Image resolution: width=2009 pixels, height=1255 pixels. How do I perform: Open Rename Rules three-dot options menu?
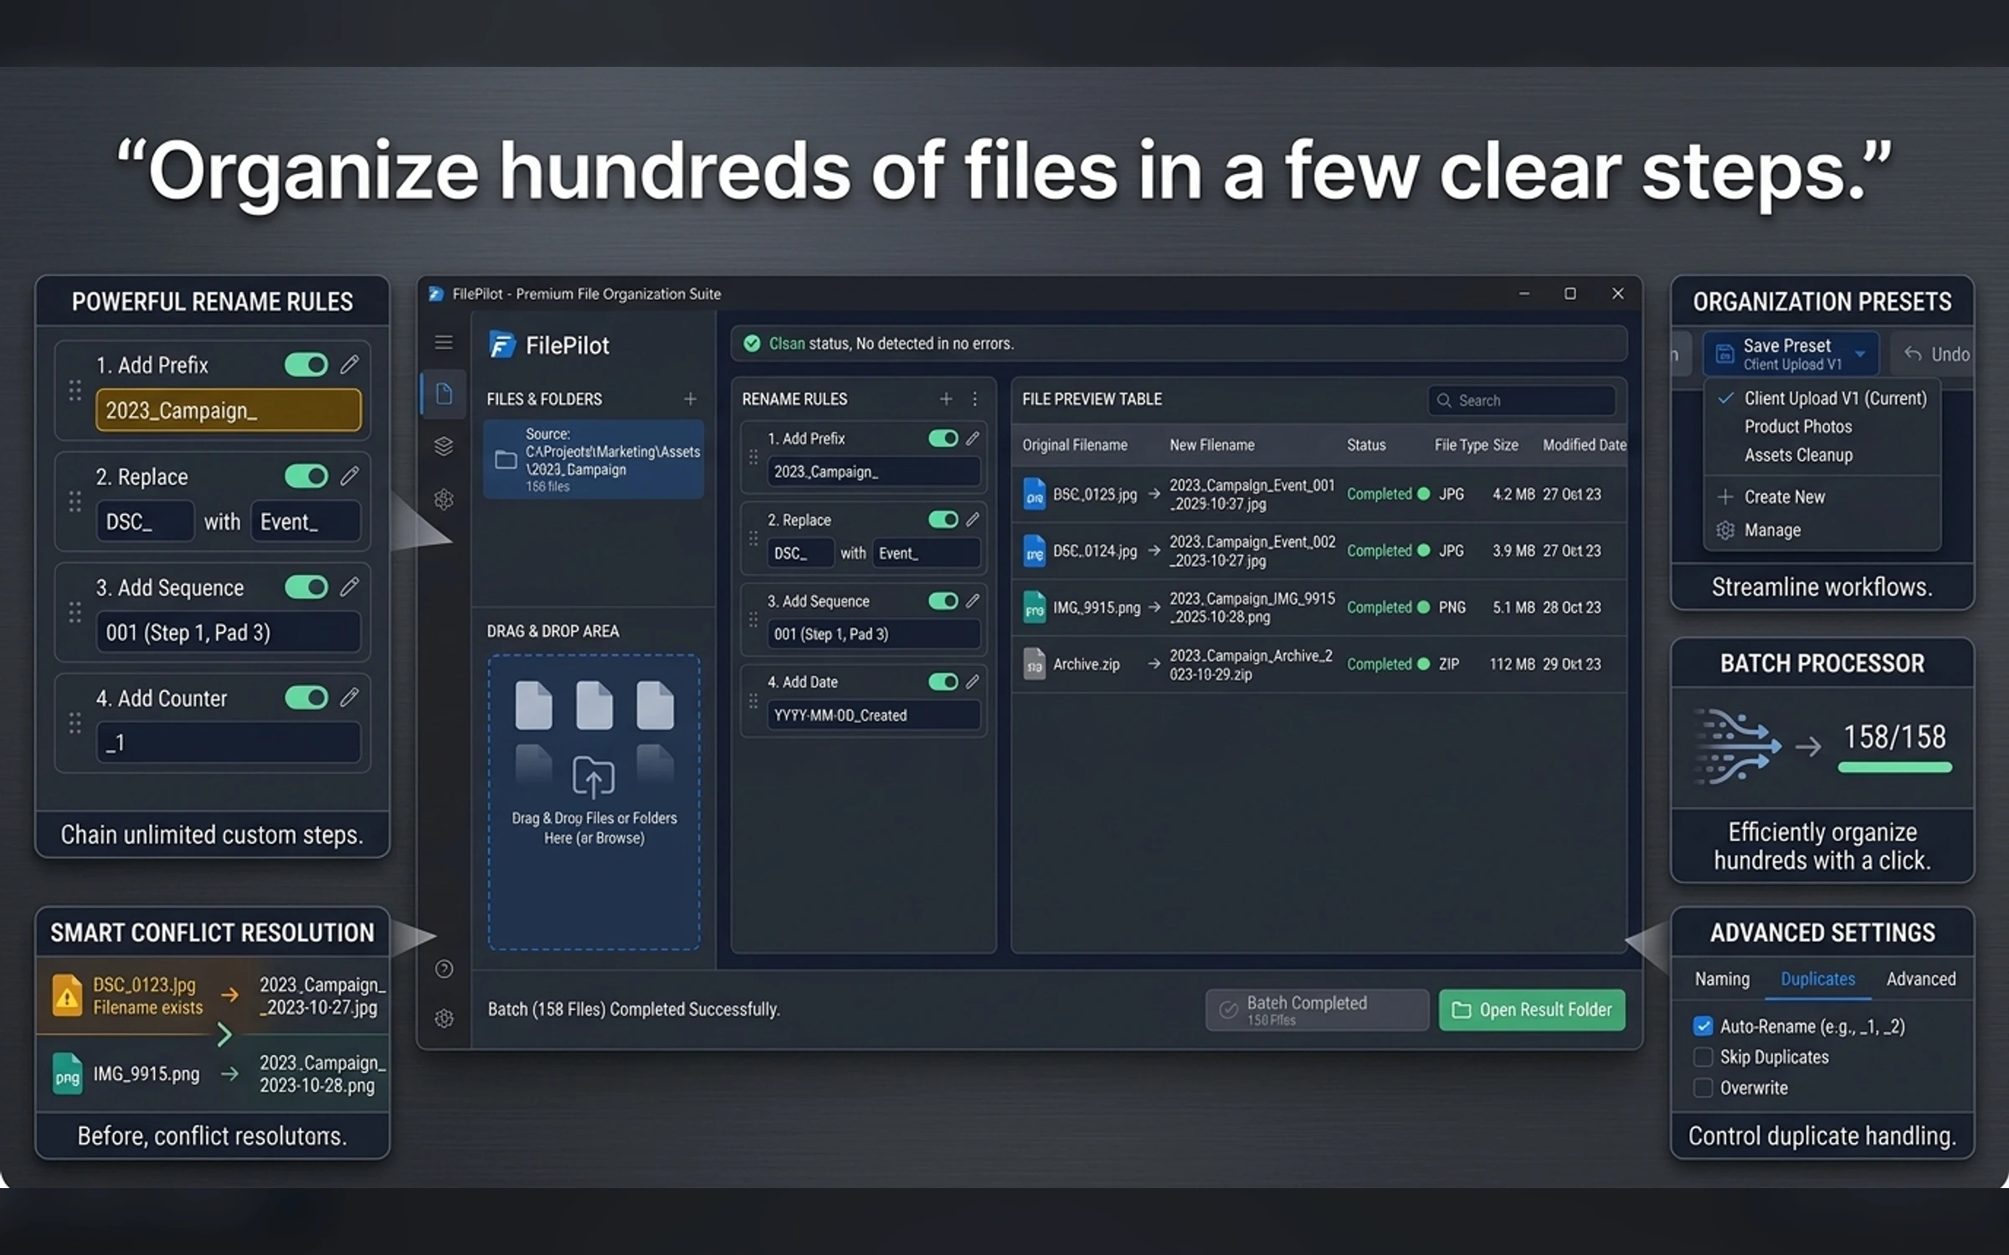click(x=974, y=399)
